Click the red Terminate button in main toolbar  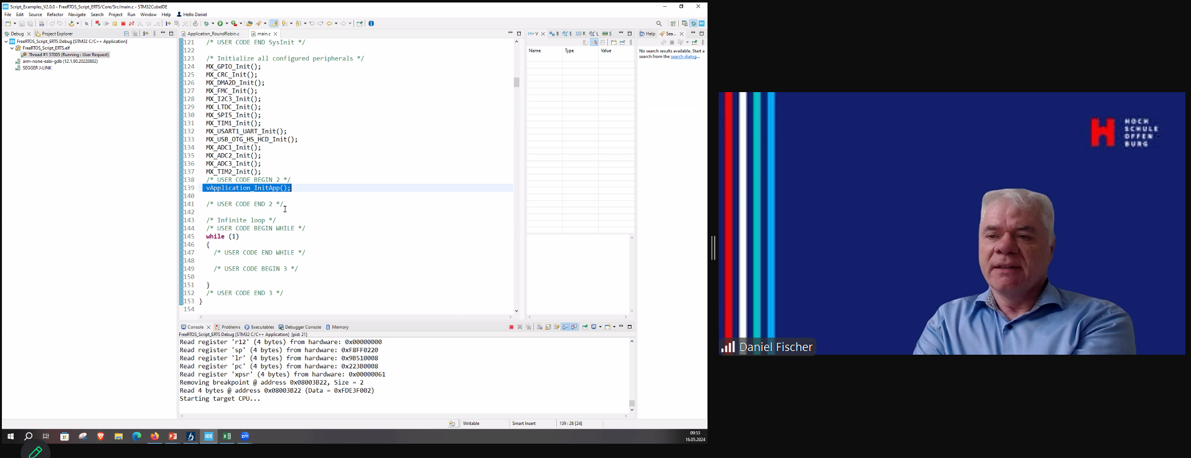(x=123, y=24)
